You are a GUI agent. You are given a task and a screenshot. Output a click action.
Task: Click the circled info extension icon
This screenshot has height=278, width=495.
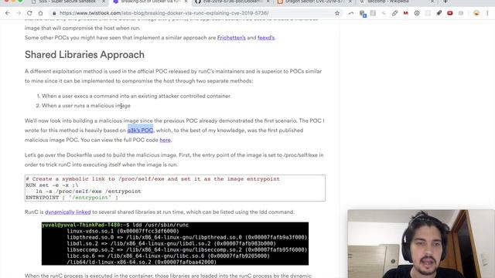tap(417, 13)
